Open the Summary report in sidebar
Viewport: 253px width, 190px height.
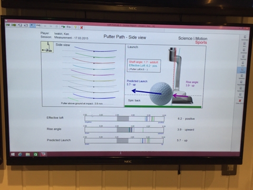click(x=245, y=38)
